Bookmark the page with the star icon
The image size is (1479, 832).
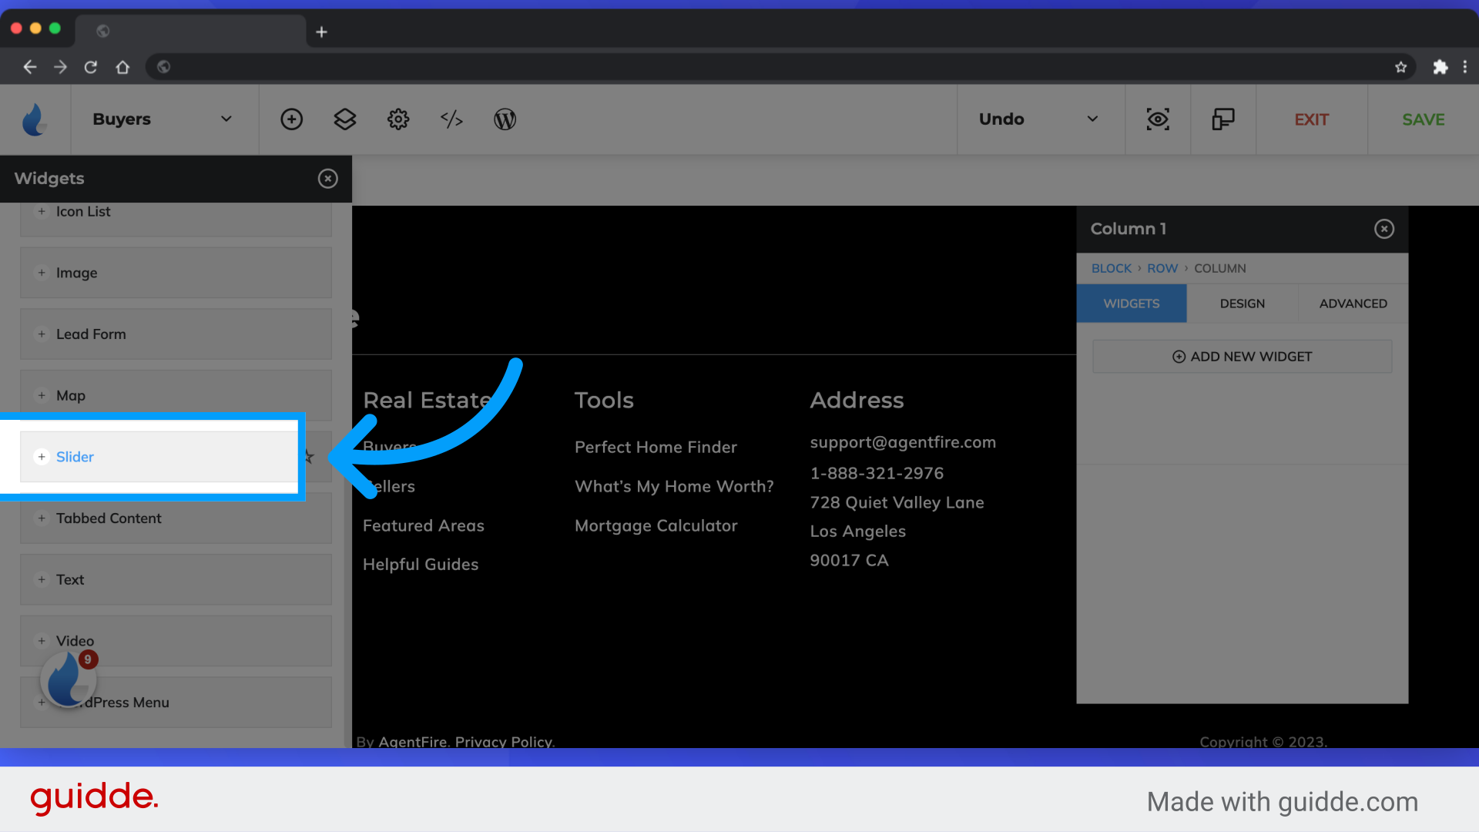(x=1400, y=67)
